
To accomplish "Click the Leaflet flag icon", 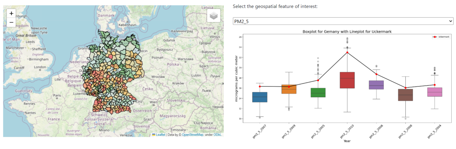I will tap(154, 135).
